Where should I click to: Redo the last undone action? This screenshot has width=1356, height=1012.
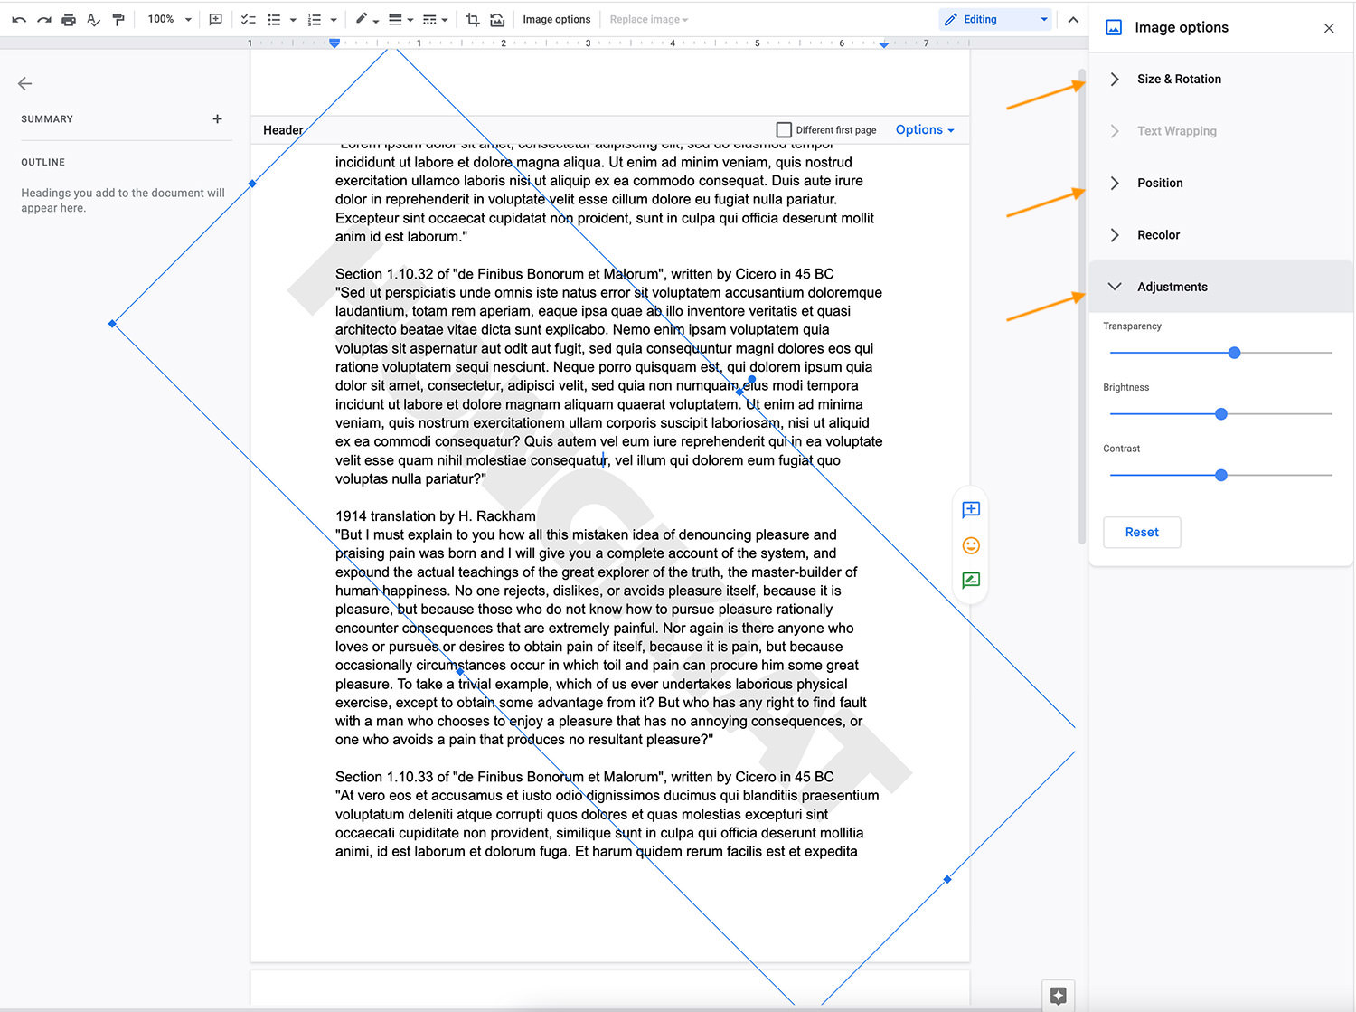43,19
